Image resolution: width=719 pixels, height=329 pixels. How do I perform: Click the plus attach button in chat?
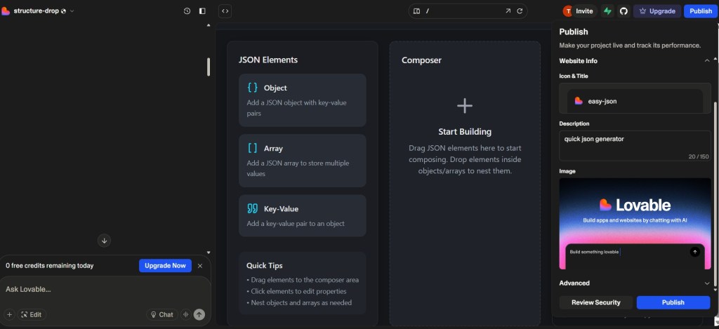point(10,314)
